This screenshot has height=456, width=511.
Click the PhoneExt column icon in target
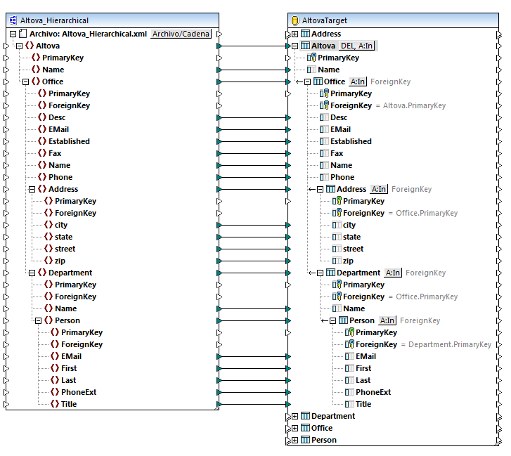pyautogui.click(x=349, y=393)
